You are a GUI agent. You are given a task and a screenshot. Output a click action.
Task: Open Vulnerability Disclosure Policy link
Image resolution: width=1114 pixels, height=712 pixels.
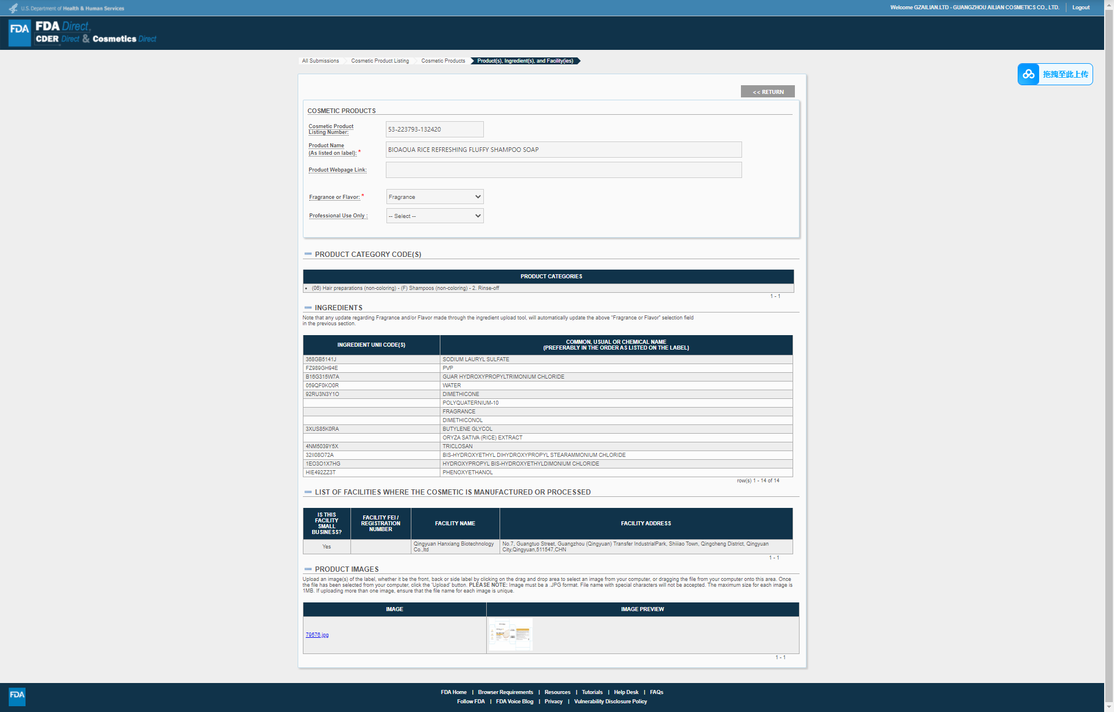point(610,702)
